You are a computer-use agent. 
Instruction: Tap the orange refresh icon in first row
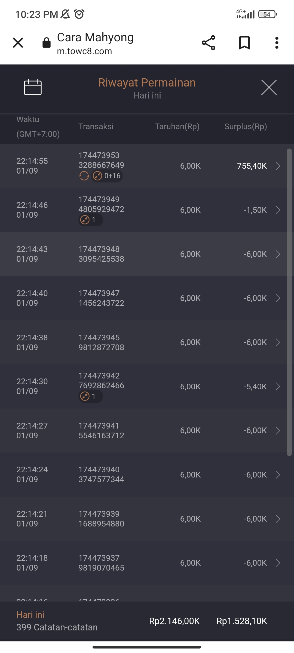84,176
